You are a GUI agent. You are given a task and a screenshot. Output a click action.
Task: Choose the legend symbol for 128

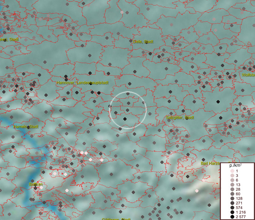[232, 199]
